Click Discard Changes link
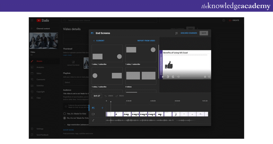This screenshot has width=273, height=144. 189,33
